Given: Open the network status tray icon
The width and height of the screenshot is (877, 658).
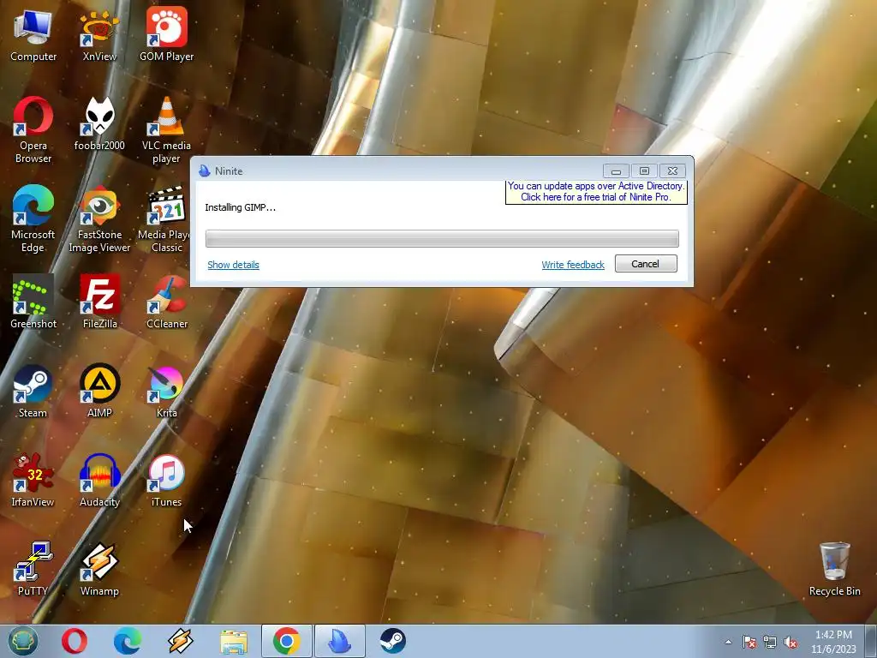Looking at the screenshot, I should [x=770, y=642].
